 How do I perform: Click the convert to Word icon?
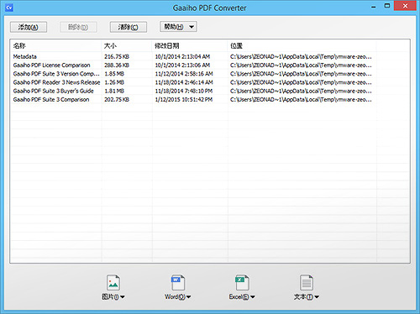tap(178, 282)
